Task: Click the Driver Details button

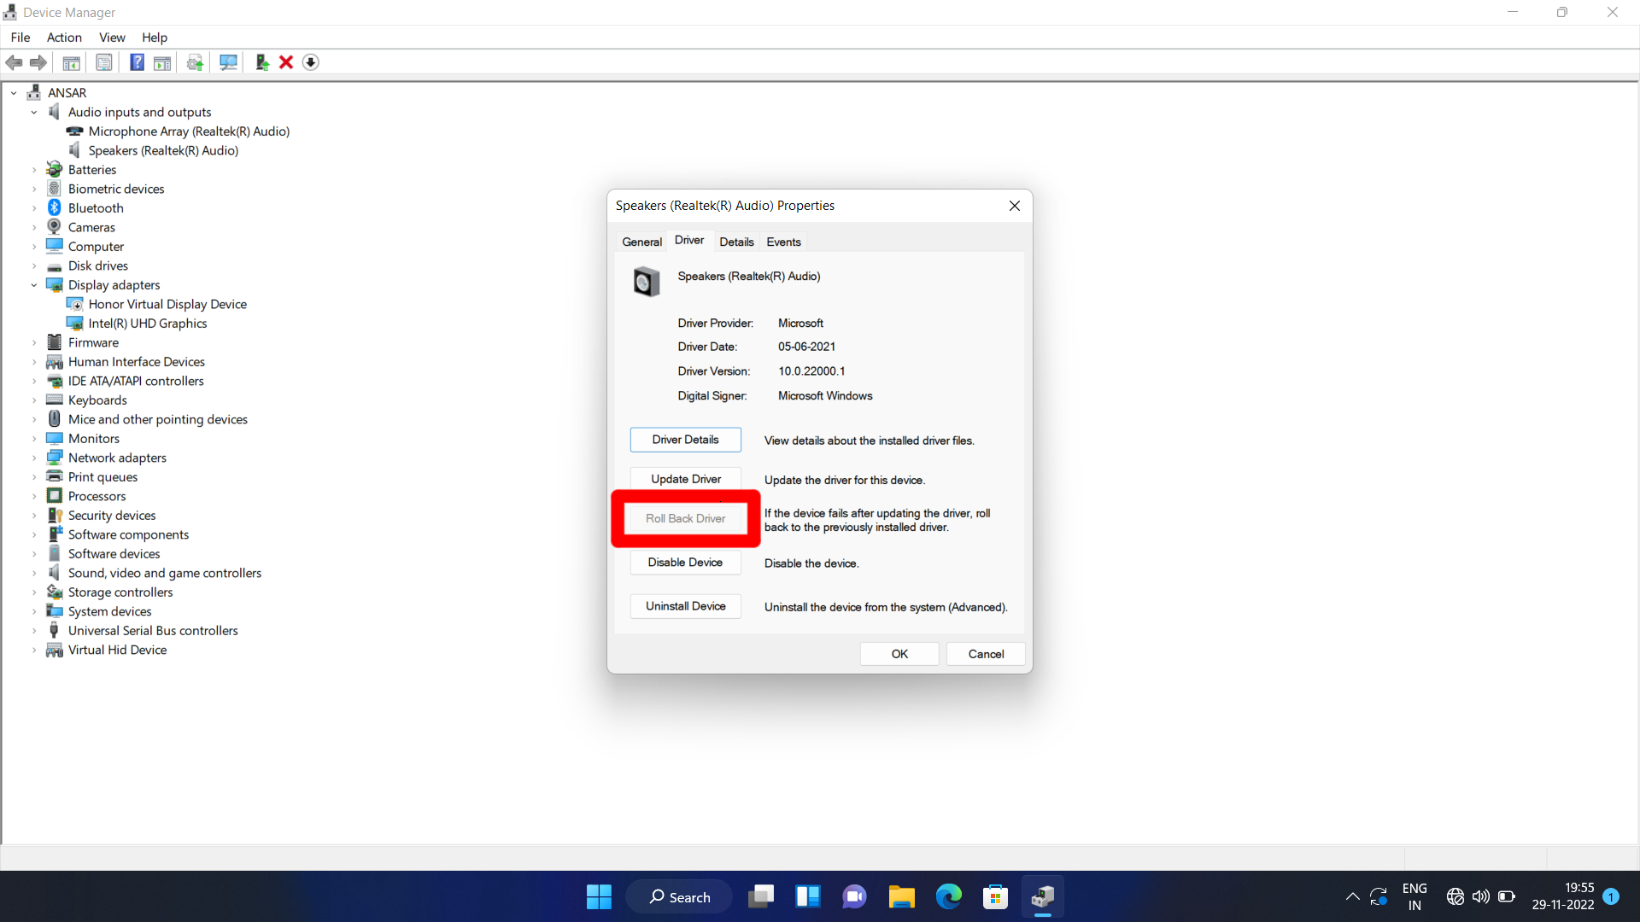Action: (685, 440)
